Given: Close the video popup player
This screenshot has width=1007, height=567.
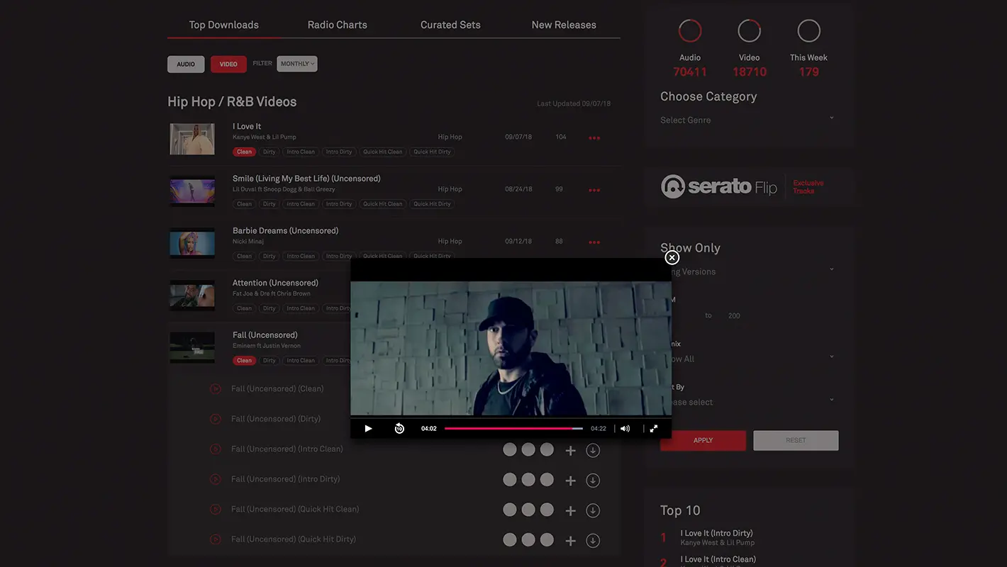Looking at the screenshot, I should pyautogui.click(x=672, y=258).
